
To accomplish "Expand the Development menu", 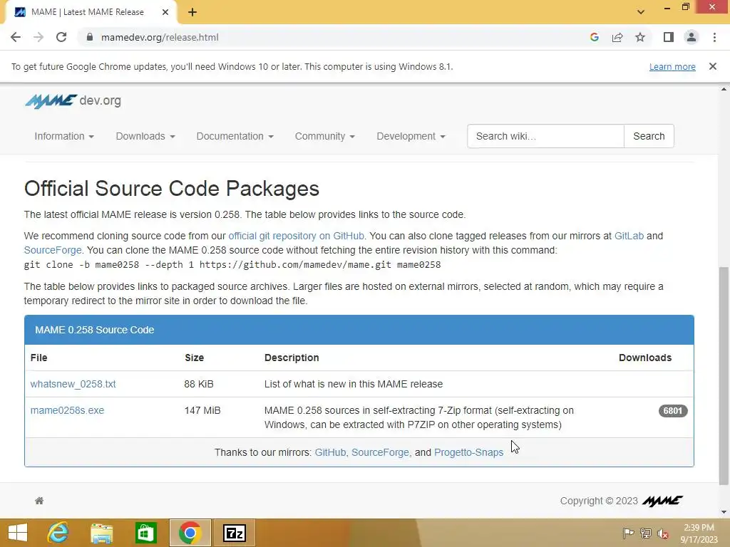I will pos(411,136).
